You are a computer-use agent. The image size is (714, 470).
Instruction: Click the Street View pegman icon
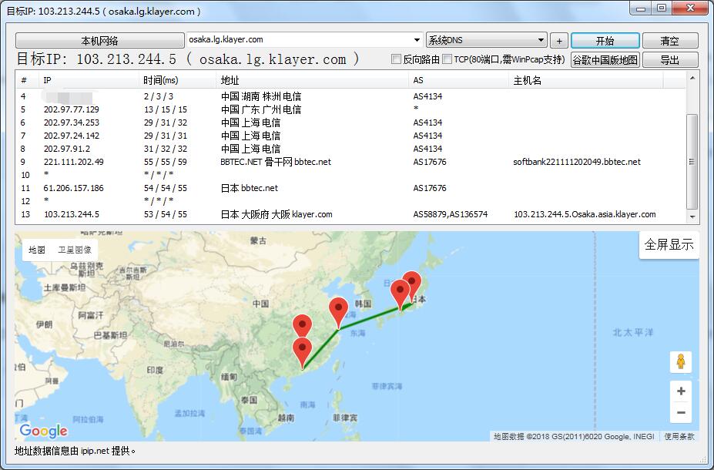point(680,361)
